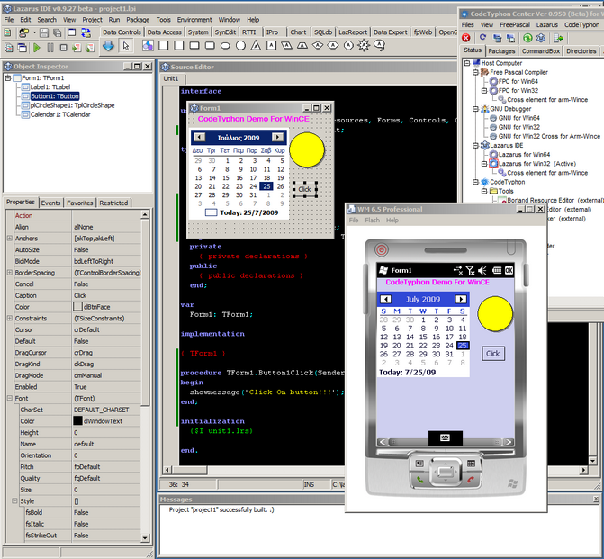
Task: Select Lazarus for Win64 tree item
Action: 524,155
